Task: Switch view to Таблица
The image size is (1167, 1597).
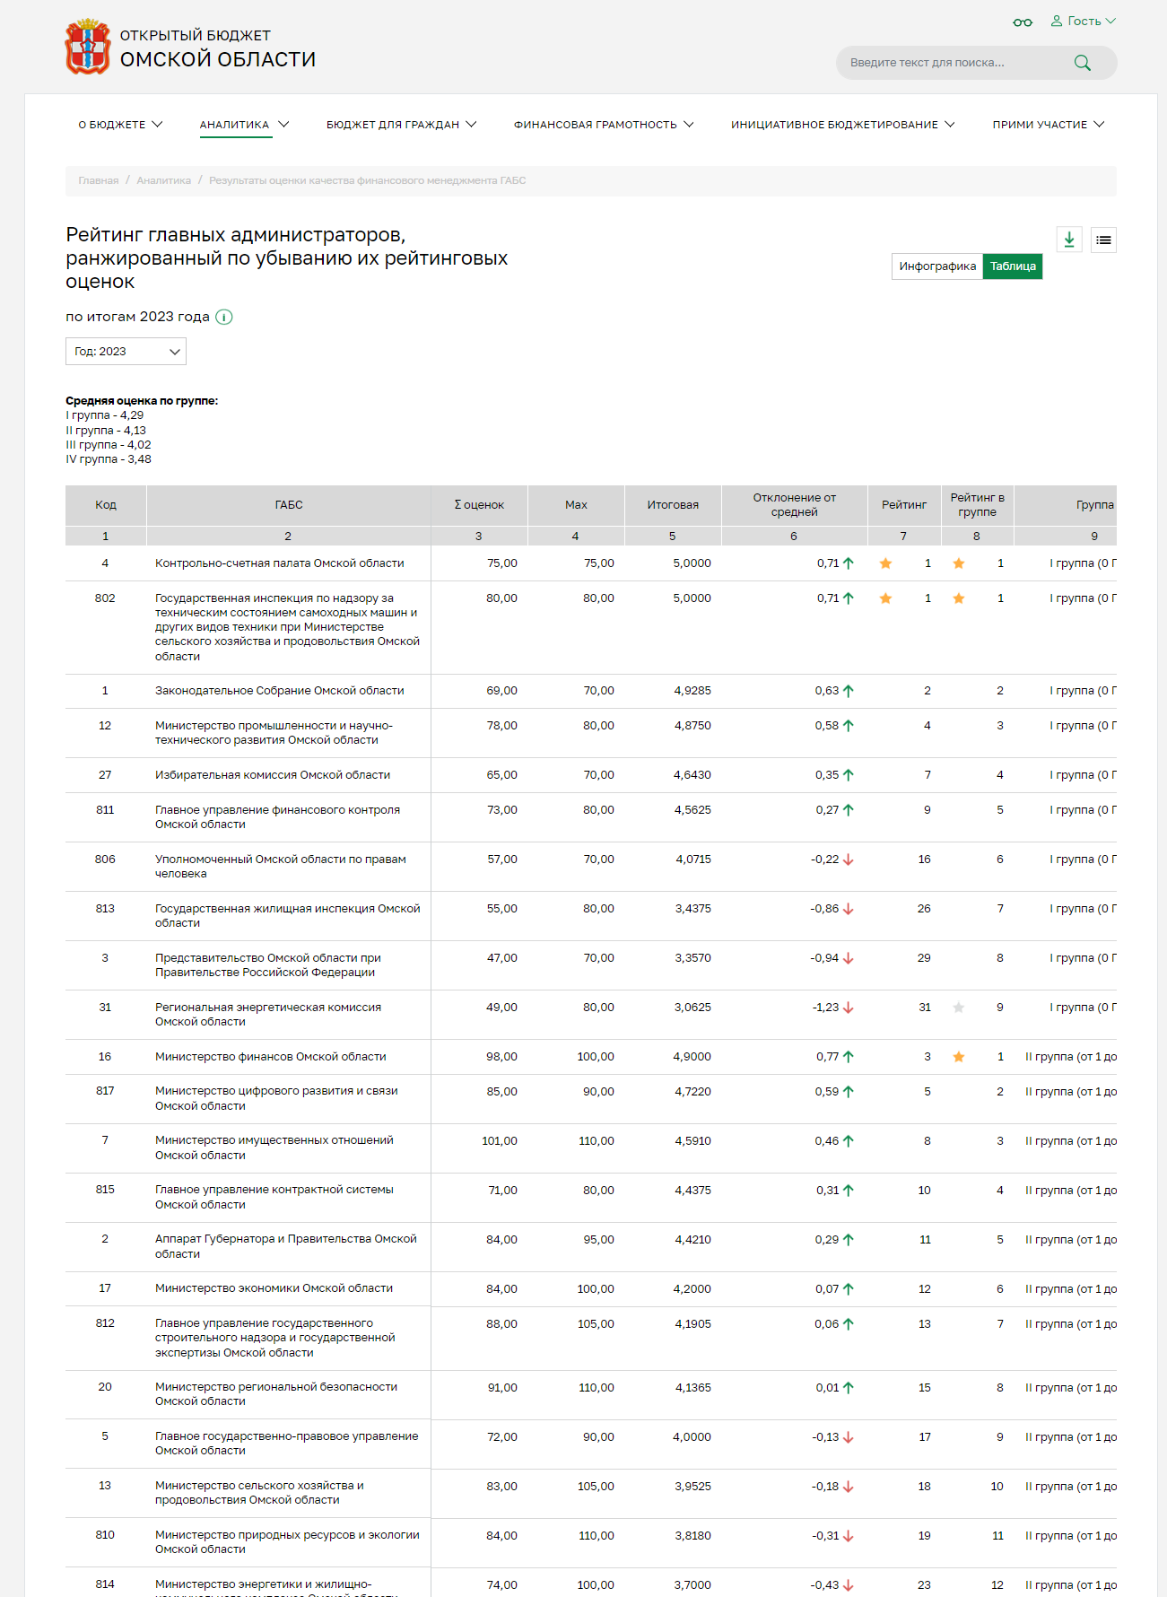Action: coord(1013,266)
